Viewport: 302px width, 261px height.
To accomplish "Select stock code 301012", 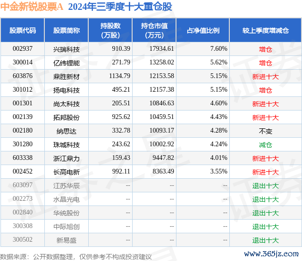I will tap(23, 90).
